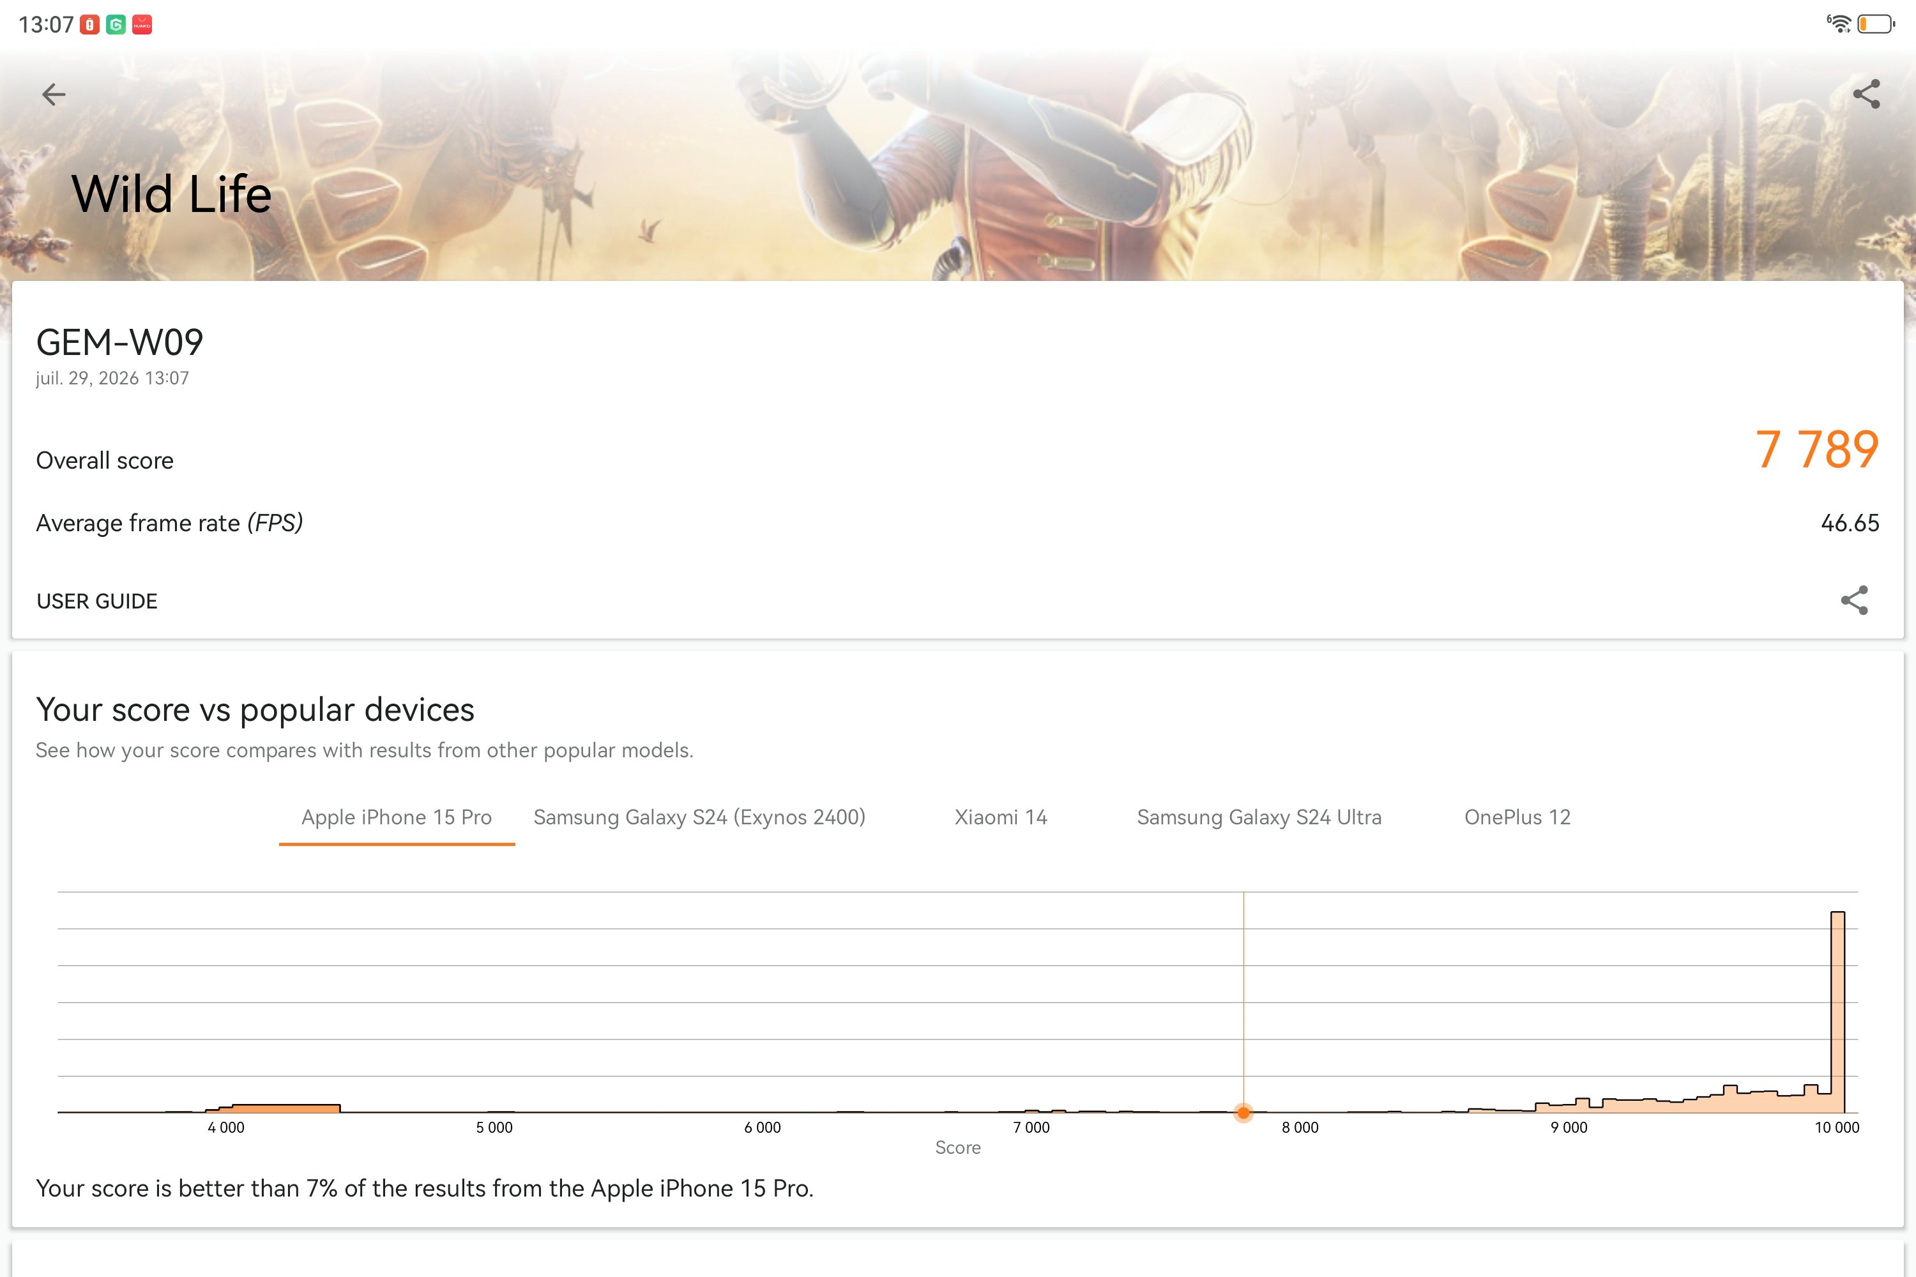Tap the battery indicator icon
This screenshot has width=1916, height=1277.
pyautogui.click(x=1876, y=24)
